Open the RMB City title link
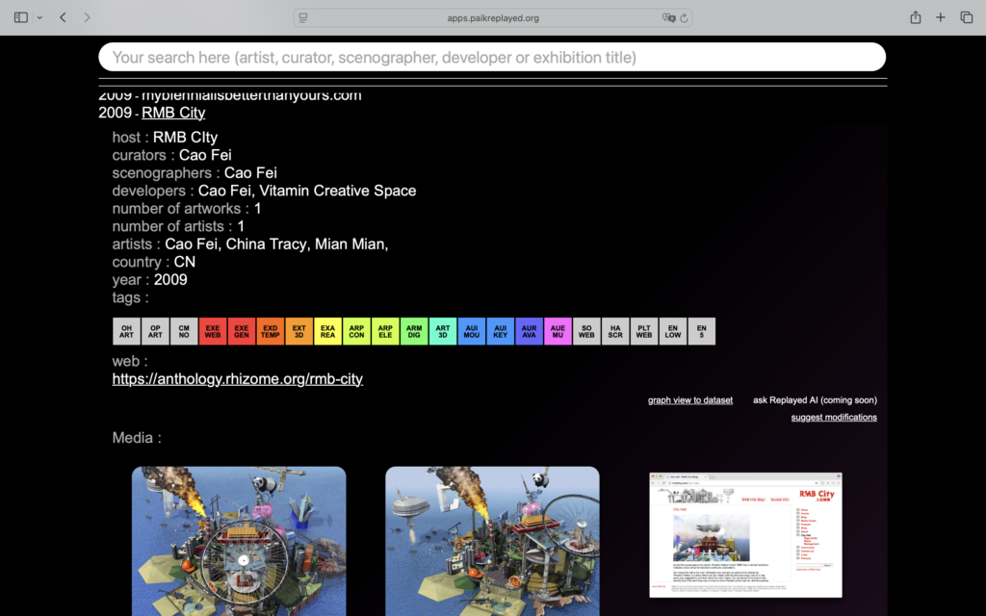986x616 pixels. click(173, 113)
